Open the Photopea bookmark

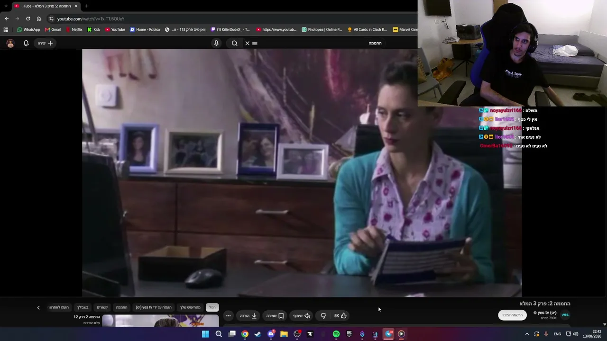pyautogui.click(x=322, y=29)
